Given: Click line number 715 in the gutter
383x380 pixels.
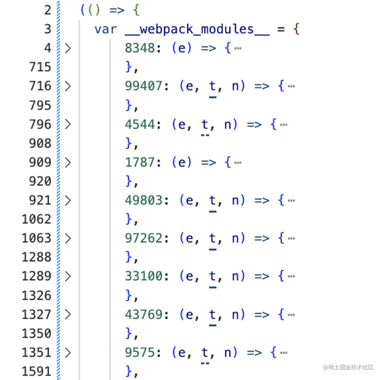Looking at the screenshot, I should 40,67.
